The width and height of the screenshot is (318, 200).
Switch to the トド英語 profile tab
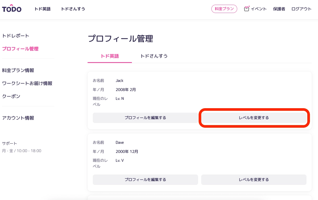coord(110,56)
